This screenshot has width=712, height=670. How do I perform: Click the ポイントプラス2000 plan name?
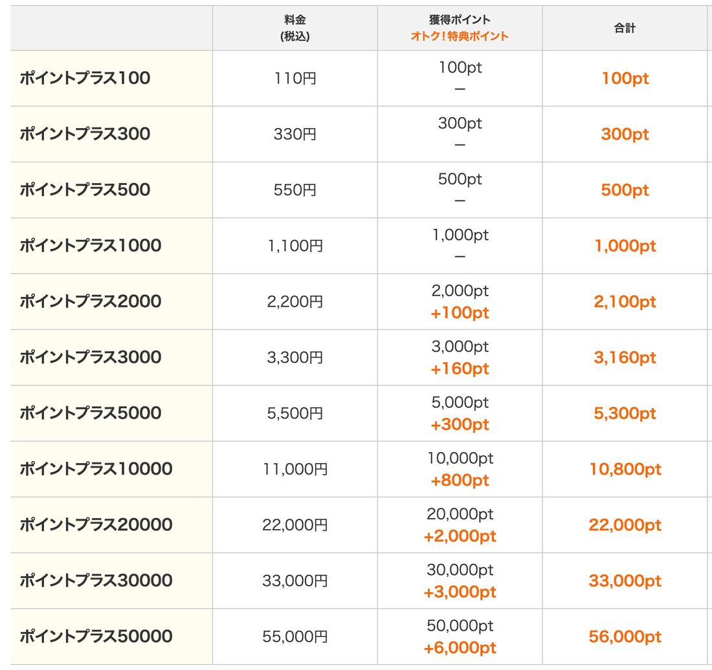(91, 301)
